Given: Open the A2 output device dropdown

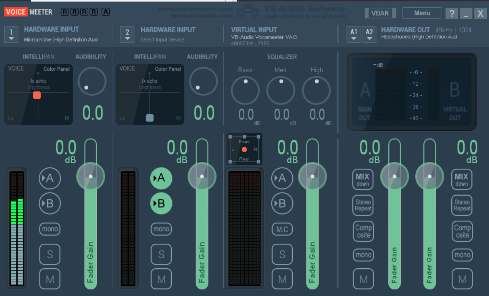Looking at the screenshot, I should tap(369, 34).
